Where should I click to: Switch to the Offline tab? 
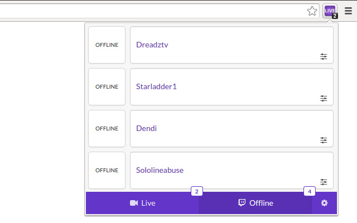255,203
